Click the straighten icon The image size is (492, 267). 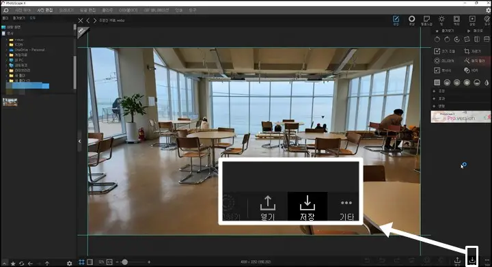pos(467,40)
